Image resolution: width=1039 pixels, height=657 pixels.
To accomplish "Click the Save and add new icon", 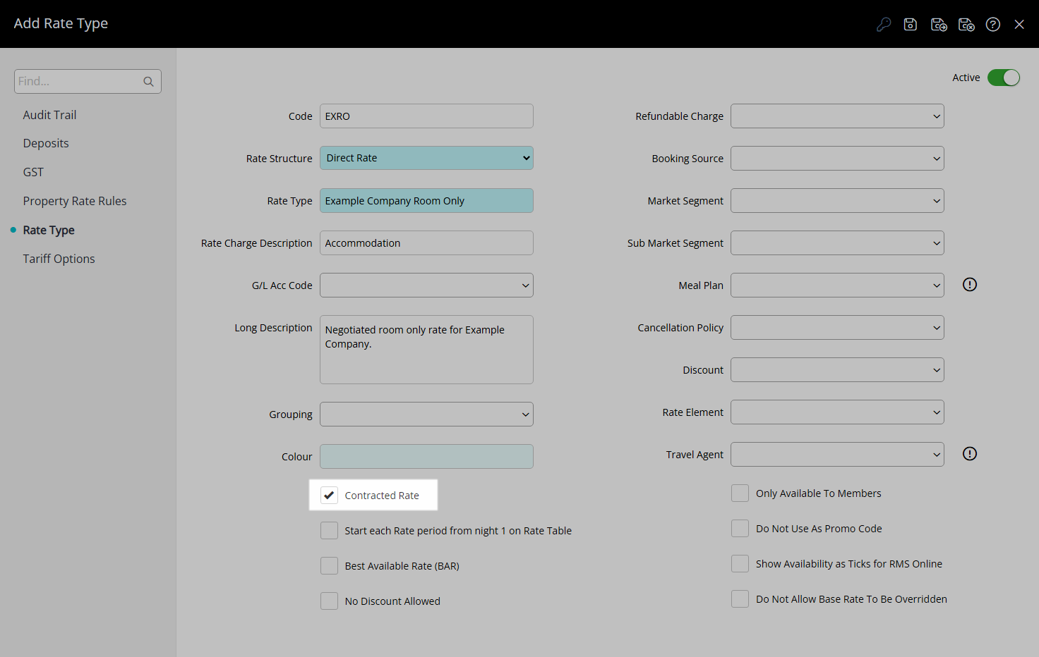I will click(x=939, y=25).
